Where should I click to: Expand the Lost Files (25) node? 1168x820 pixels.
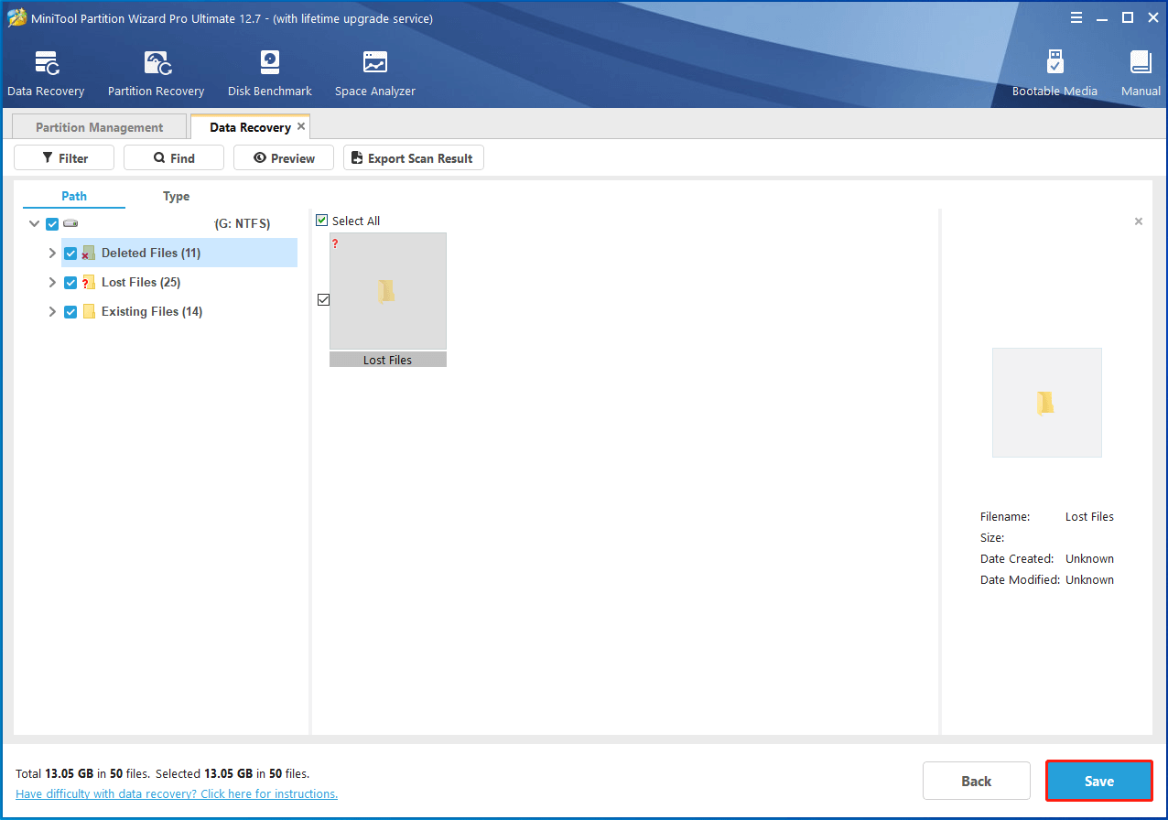pyautogui.click(x=52, y=283)
